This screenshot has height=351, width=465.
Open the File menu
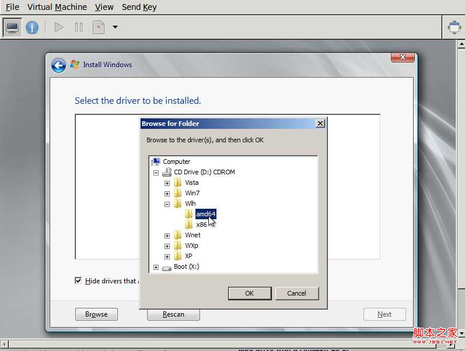click(x=12, y=7)
